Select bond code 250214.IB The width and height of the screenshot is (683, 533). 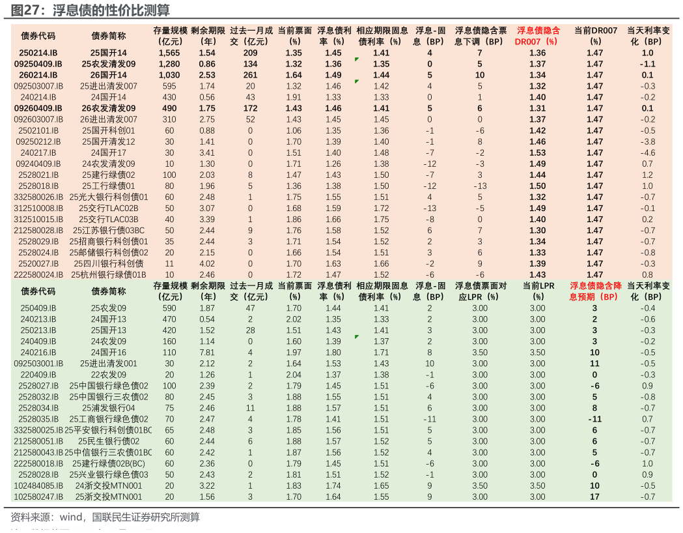38,53
